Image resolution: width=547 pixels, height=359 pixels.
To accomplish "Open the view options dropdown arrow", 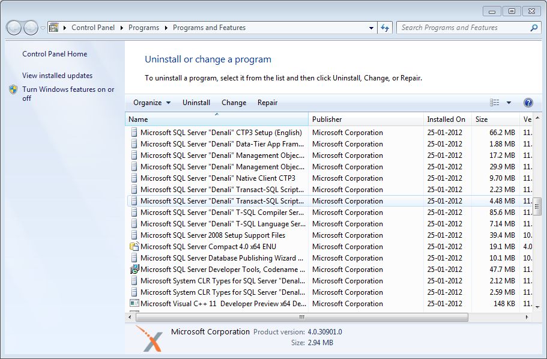I will click(x=509, y=103).
